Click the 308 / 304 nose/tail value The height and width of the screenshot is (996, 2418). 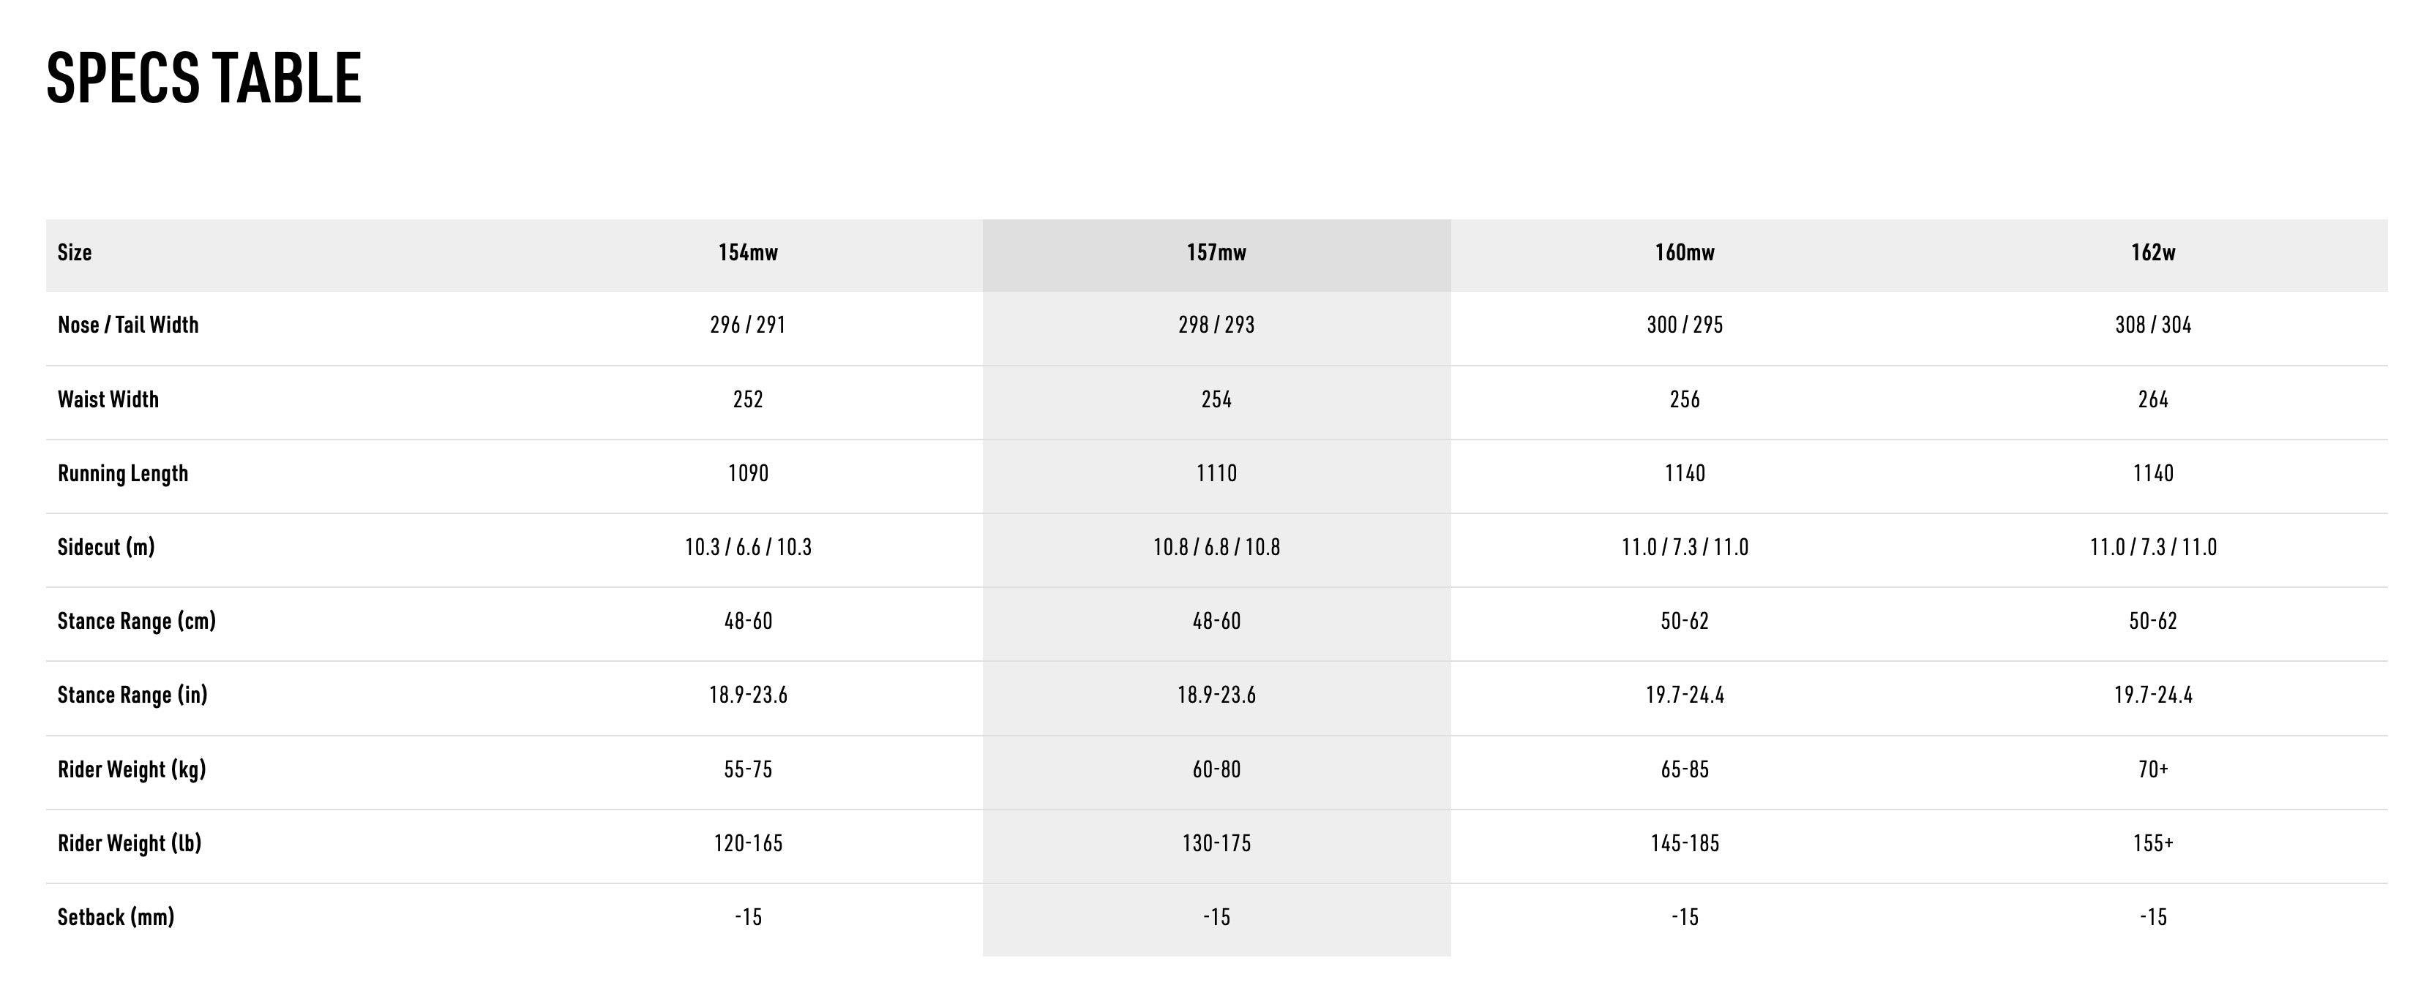(2152, 325)
